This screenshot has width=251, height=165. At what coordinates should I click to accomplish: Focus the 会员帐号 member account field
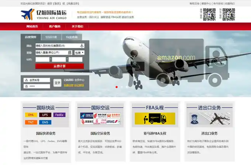(37, 80)
